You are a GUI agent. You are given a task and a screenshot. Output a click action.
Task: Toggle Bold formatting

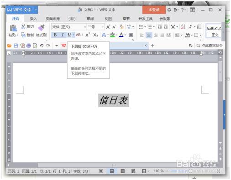[55, 35]
